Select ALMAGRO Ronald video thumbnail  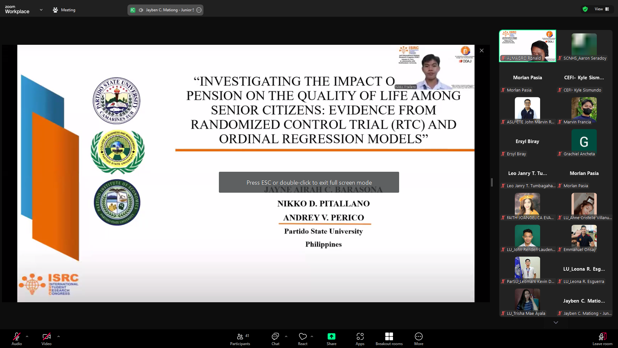(x=527, y=46)
